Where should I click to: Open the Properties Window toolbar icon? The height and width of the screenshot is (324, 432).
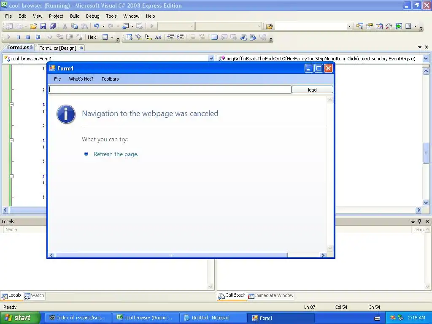(370, 26)
